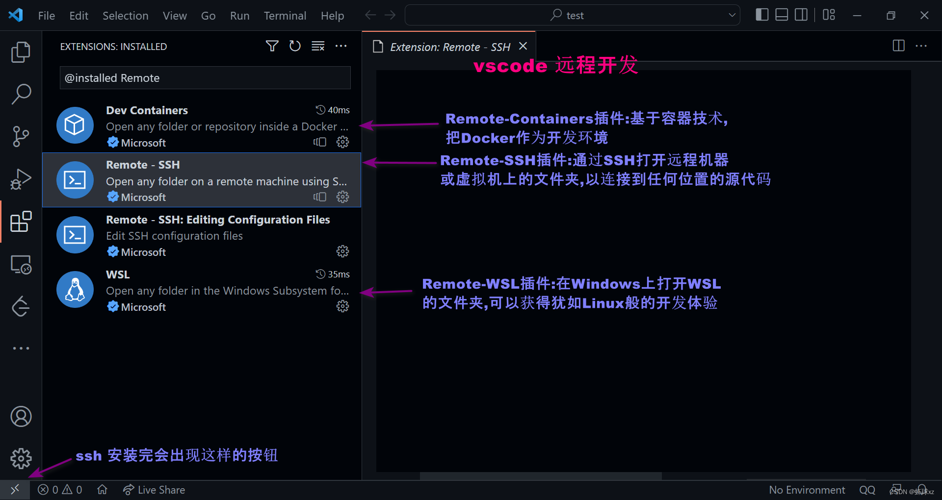This screenshot has height=500, width=942.
Task: Click Dev Containers 40ms activation time
Action: click(x=333, y=110)
